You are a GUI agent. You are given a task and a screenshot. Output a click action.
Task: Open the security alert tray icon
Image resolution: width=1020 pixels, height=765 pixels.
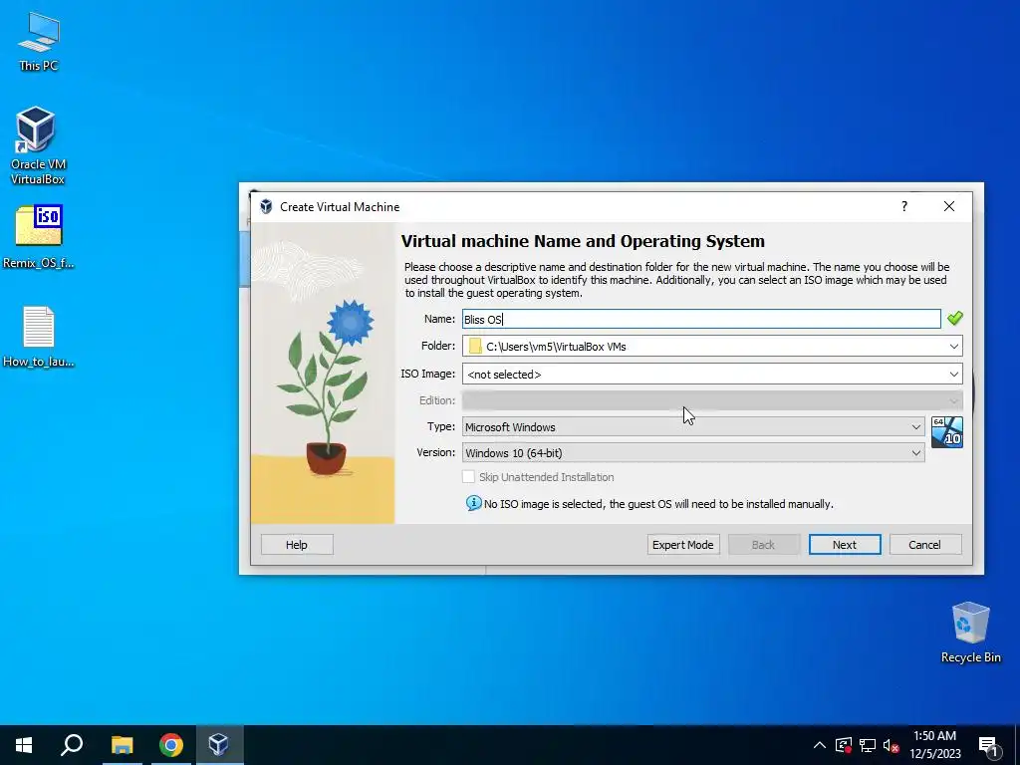point(844,745)
